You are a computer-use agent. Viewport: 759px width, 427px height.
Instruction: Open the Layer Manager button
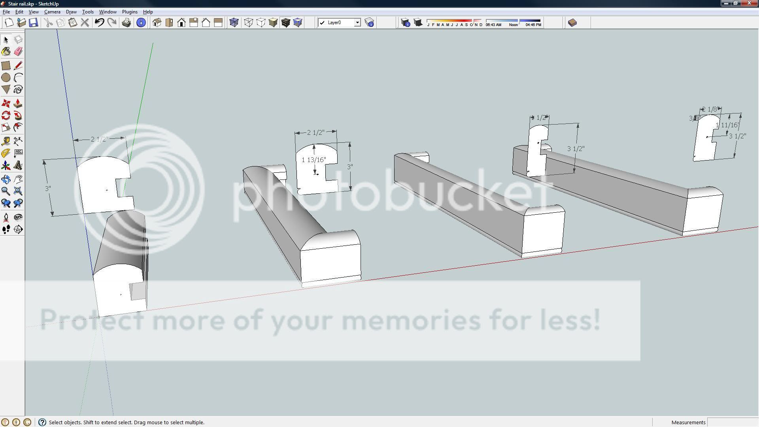(x=369, y=23)
